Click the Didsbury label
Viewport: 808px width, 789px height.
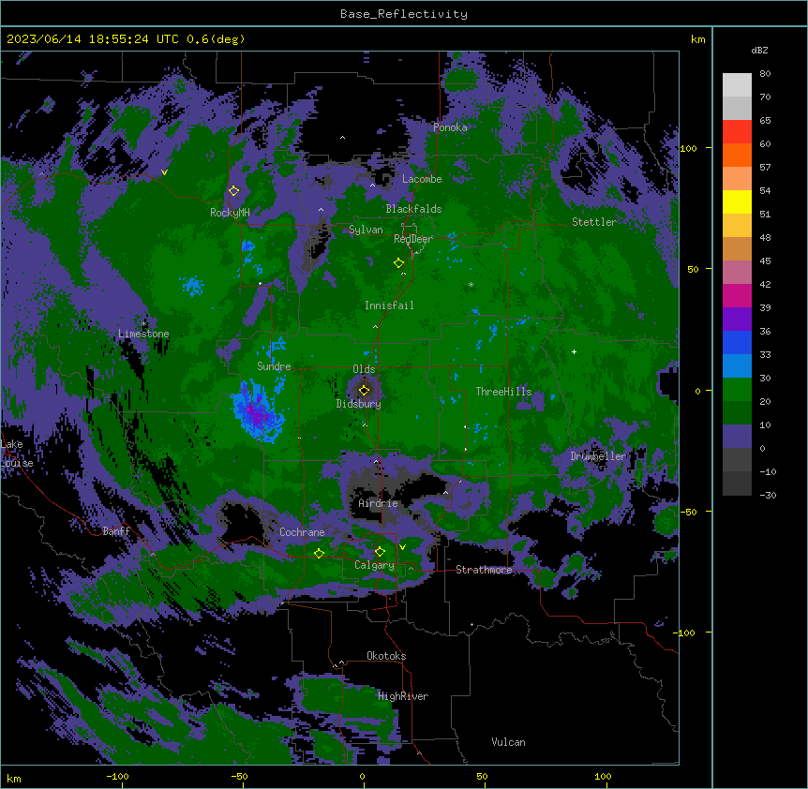click(359, 404)
